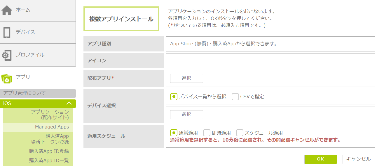Choose 通常適用 schedule option
This screenshot has height=166, width=377.
point(174,133)
